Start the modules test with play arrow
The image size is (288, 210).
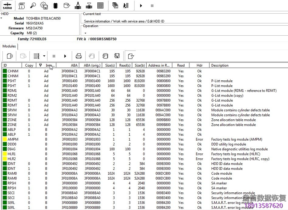coord(65,56)
